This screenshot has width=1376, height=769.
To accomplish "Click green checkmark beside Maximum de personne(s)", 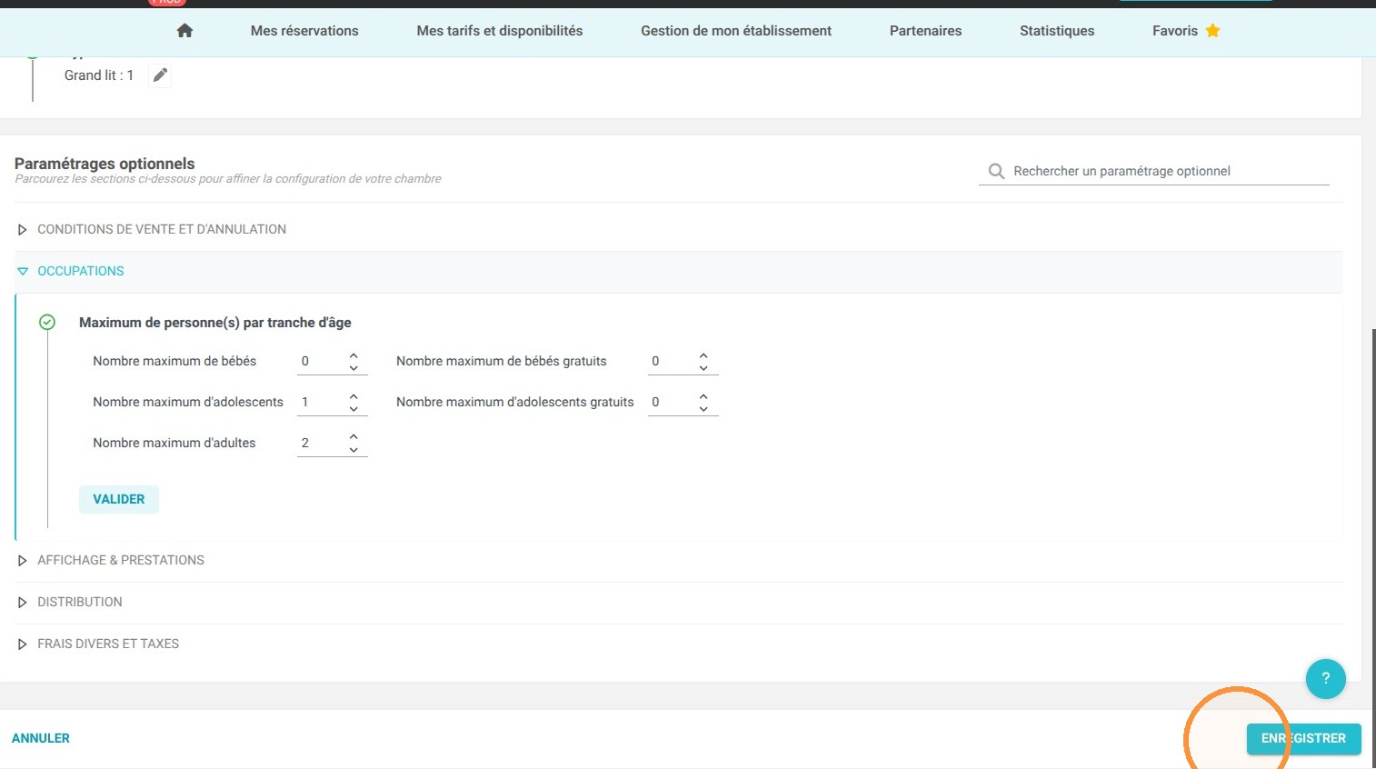I will tap(47, 322).
